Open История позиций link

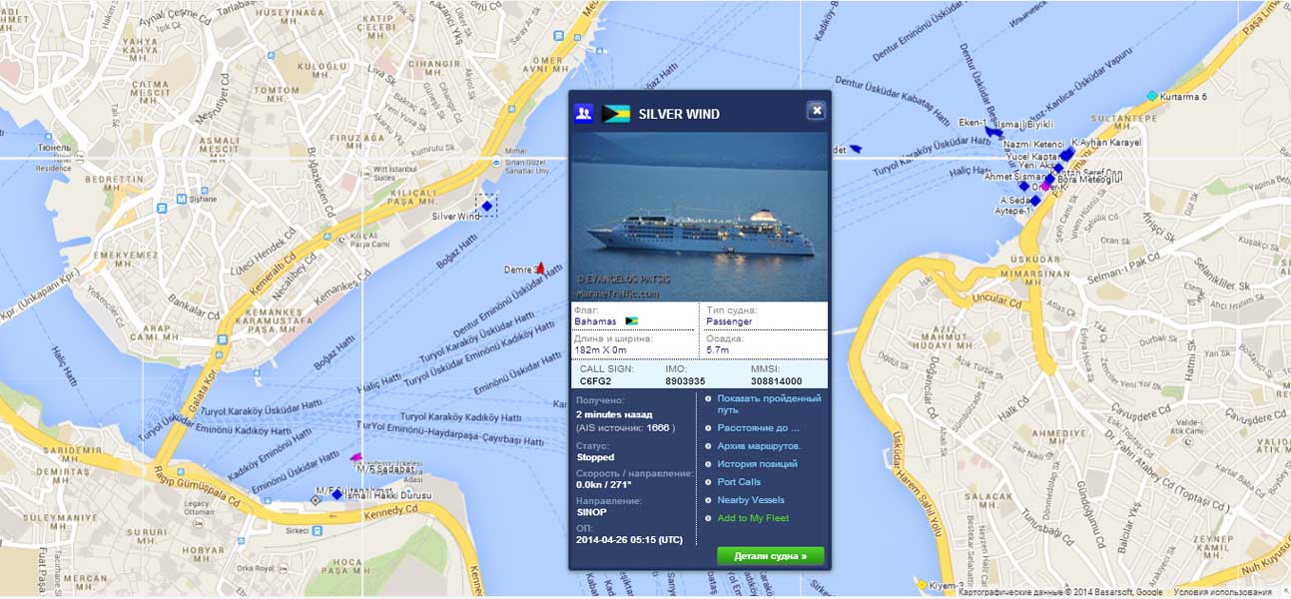[x=757, y=463]
